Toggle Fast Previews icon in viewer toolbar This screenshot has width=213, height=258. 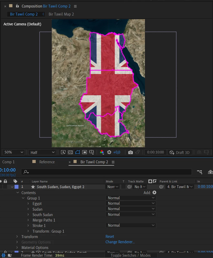63,152
